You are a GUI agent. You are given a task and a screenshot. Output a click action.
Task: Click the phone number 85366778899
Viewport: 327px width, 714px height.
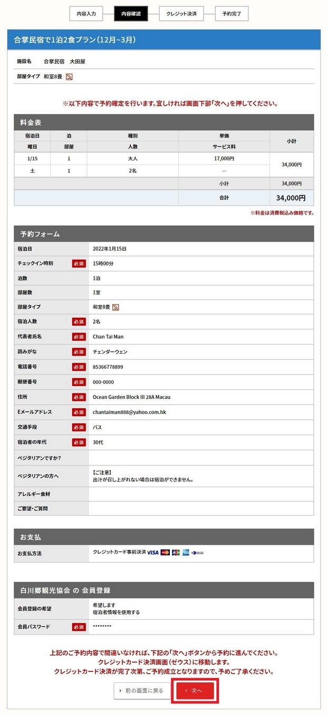(108, 367)
